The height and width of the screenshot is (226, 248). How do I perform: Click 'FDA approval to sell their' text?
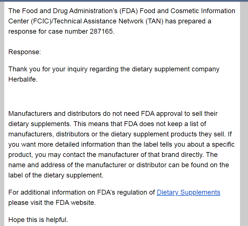pos(179,114)
